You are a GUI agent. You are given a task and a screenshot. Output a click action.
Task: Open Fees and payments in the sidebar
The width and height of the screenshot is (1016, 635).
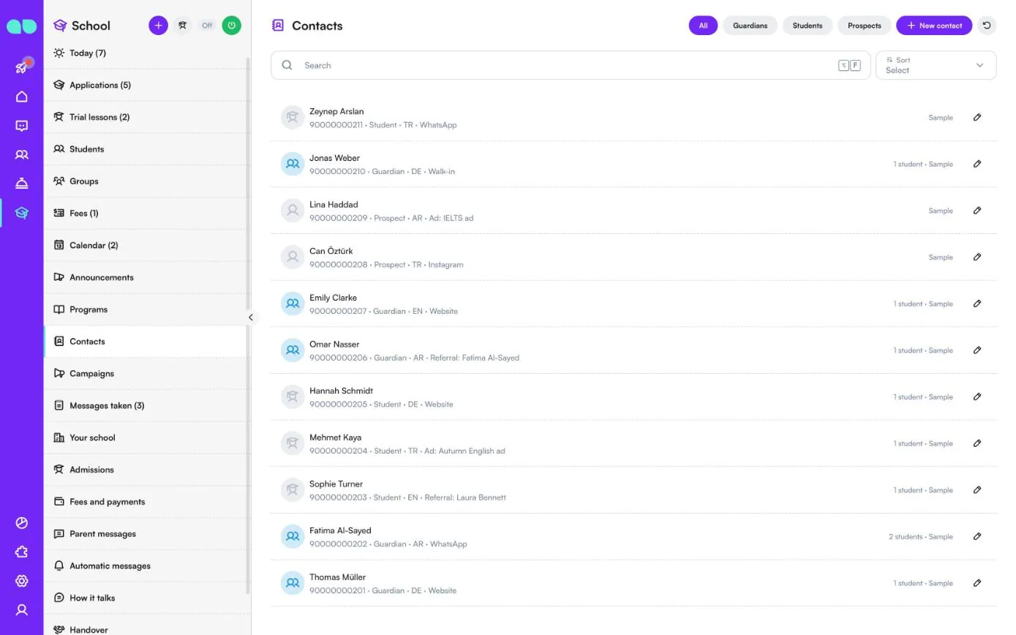146,502
